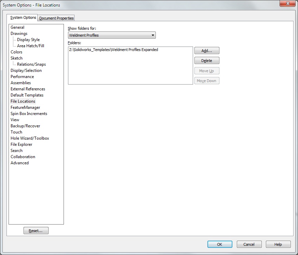Switch to the Document Properties tab

pyautogui.click(x=56, y=18)
